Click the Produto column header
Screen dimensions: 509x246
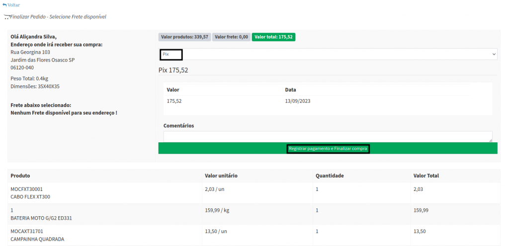point(20,176)
